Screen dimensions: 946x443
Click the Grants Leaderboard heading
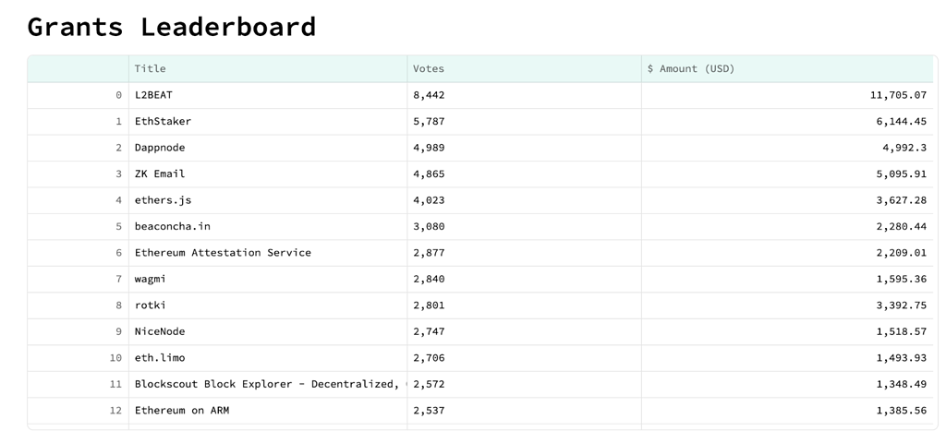click(172, 27)
